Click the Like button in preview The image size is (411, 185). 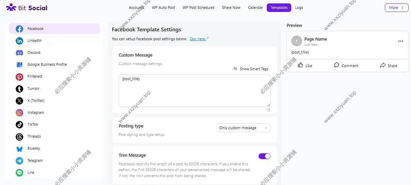[305, 65]
